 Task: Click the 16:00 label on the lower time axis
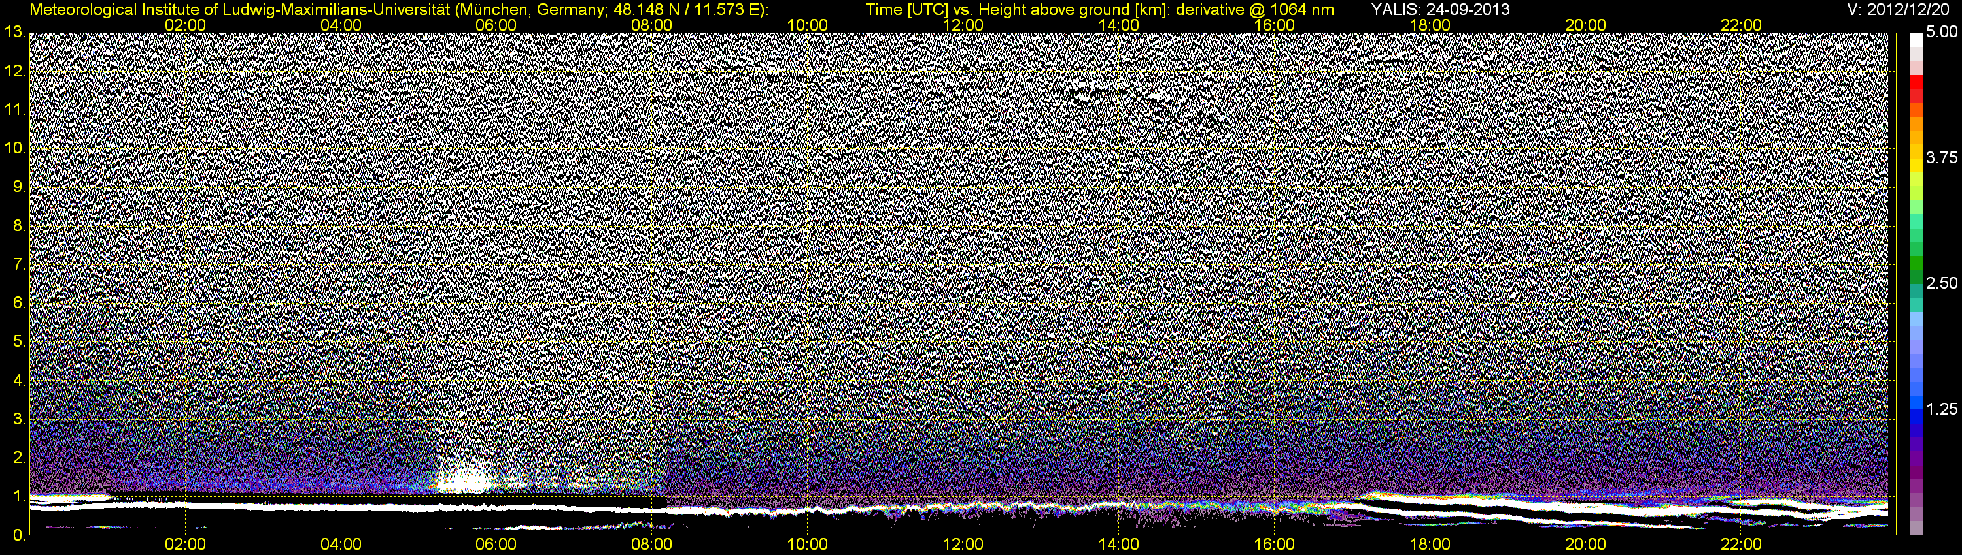pos(1274,545)
